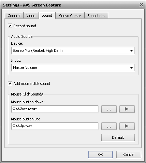Image resolution: width=146 pixels, height=163 pixels.
Task: Toggle the Add mouse click sound checkbox
Action: pyautogui.click(x=10, y=83)
